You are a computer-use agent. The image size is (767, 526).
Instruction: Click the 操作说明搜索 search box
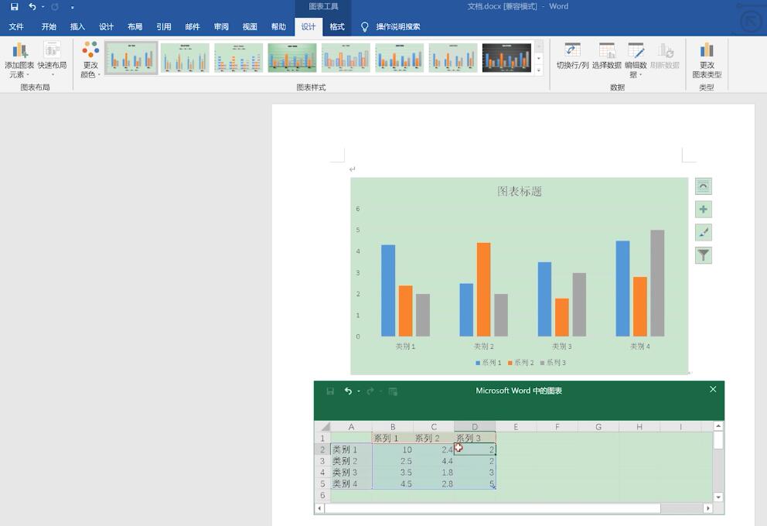tap(397, 27)
